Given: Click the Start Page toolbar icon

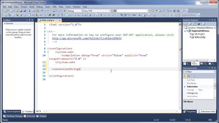Looking at the screenshot, I should click(x=175, y=11).
